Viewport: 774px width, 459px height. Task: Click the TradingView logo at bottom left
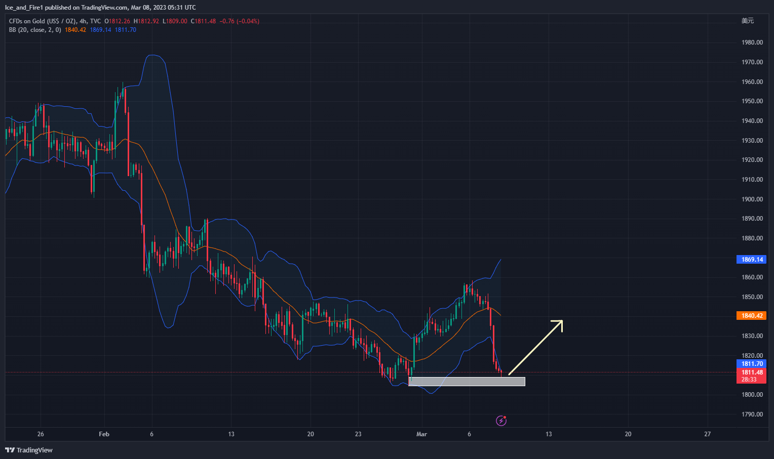[29, 450]
